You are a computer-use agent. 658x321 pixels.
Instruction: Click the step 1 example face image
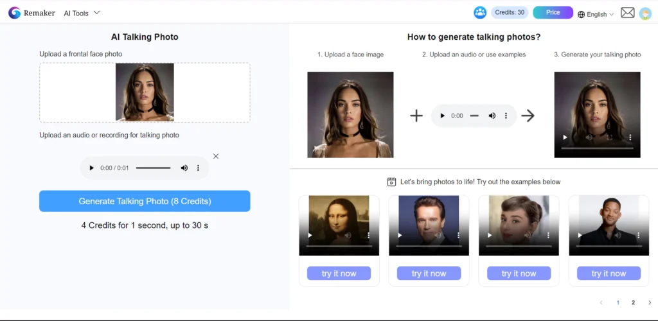coord(350,115)
